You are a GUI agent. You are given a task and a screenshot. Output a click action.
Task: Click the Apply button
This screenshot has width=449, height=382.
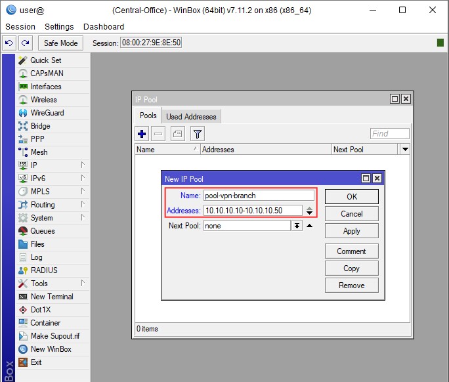(x=351, y=231)
